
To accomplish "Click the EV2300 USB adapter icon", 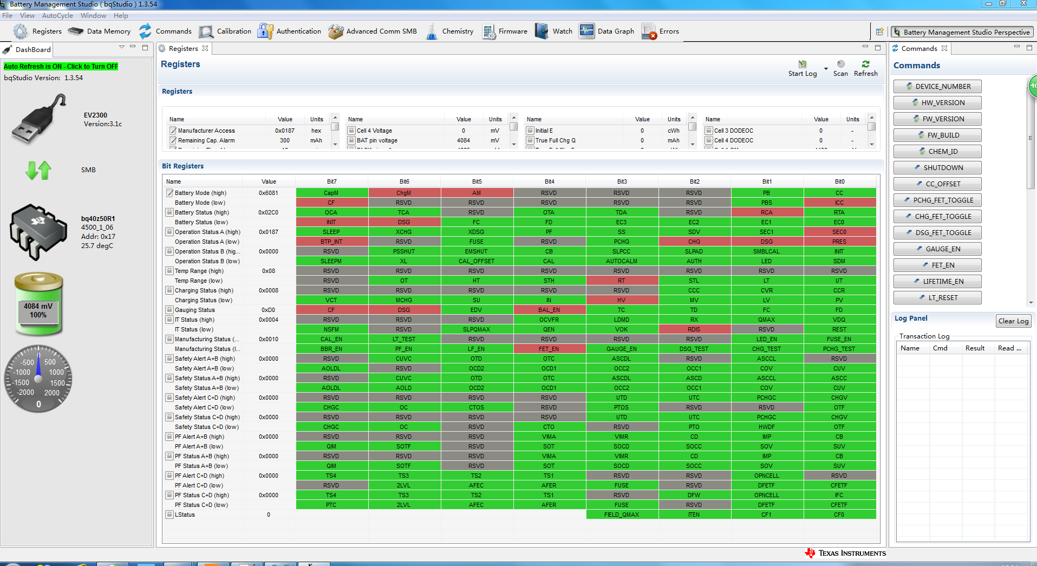I will [x=39, y=119].
